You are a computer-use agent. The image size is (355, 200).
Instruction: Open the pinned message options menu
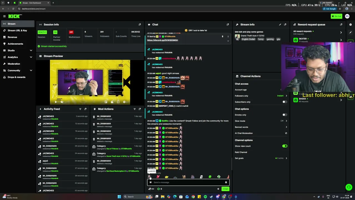pyautogui.click(x=228, y=36)
